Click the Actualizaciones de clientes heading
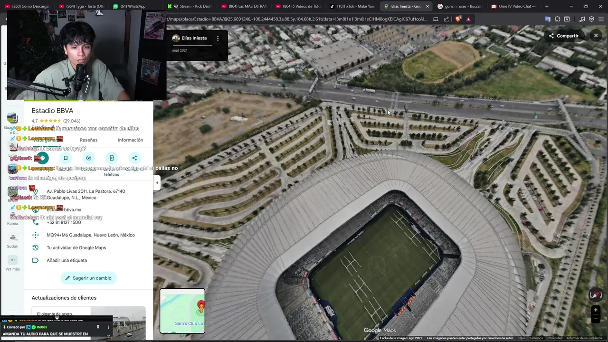The height and width of the screenshot is (342, 608). coord(64,298)
